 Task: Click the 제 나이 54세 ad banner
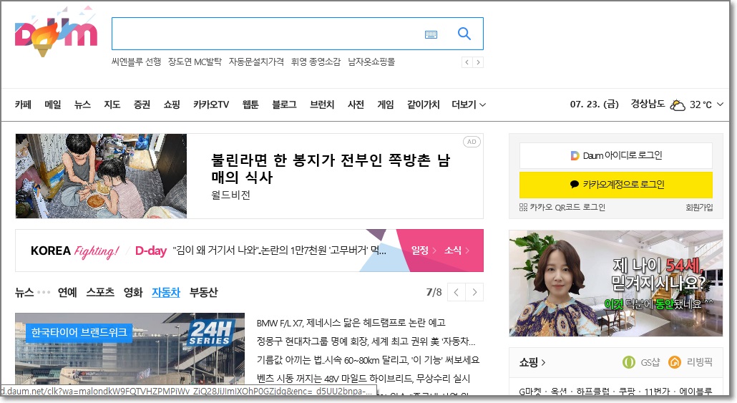616,283
